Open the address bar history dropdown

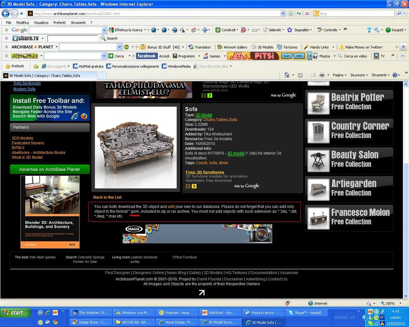(283, 13)
